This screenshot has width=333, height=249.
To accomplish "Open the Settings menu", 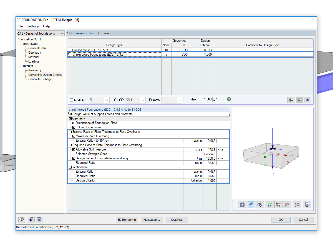I will [x=33, y=26].
